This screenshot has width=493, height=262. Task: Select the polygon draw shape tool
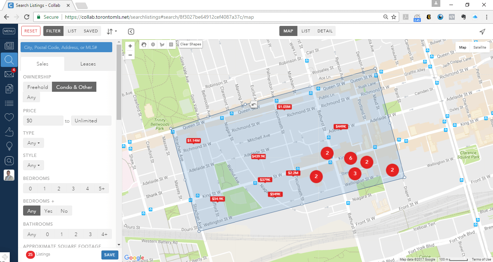(162, 44)
